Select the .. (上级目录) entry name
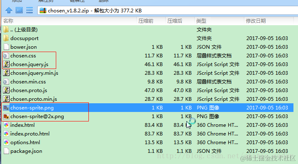The image size is (298, 164). [24, 29]
